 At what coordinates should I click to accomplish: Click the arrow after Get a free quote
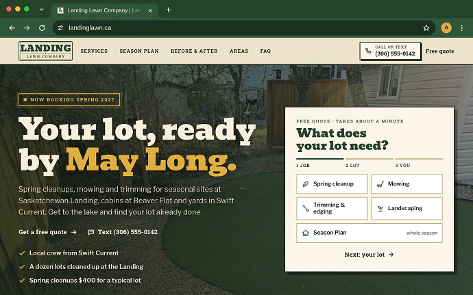tap(74, 232)
